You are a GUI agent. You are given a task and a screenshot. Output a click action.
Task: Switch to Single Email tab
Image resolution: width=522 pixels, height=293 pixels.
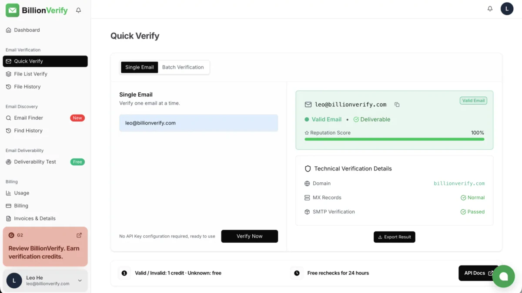click(x=140, y=67)
